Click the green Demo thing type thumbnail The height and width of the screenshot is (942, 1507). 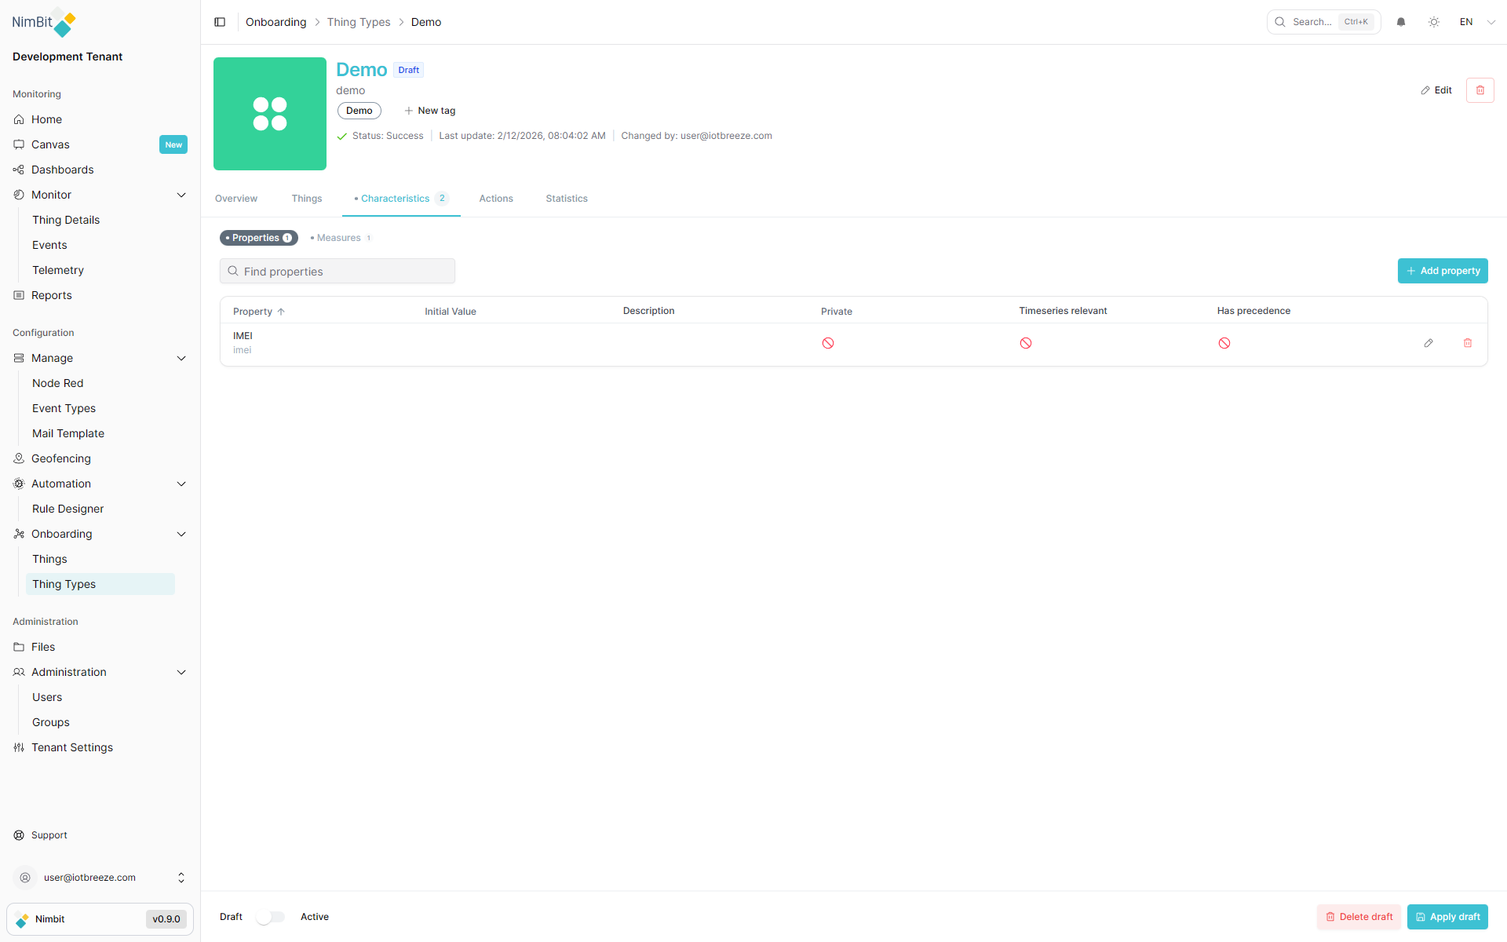[270, 114]
